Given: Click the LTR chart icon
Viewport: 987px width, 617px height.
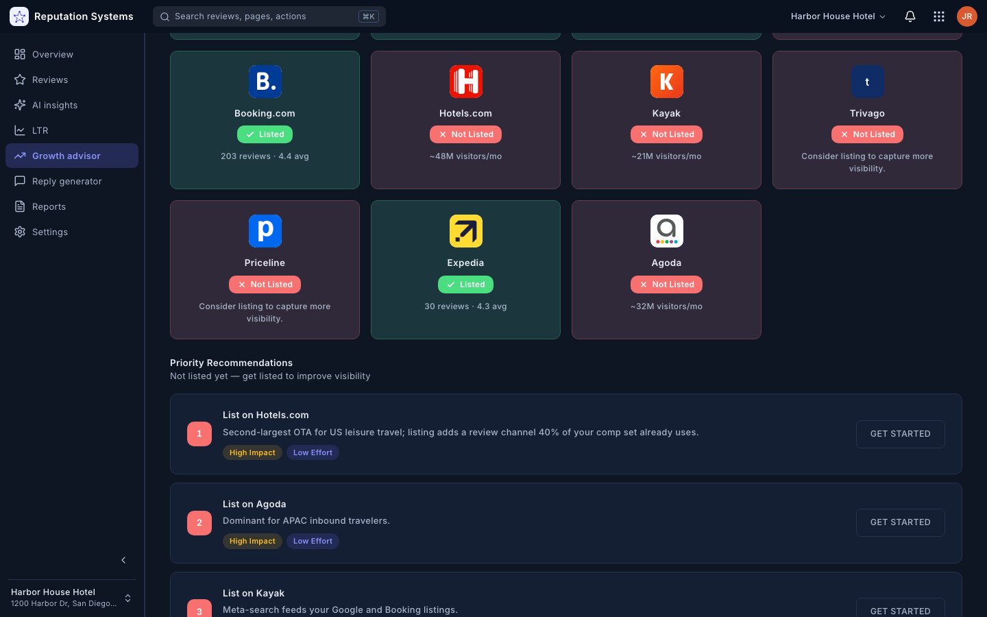Looking at the screenshot, I should click(20, 130).
